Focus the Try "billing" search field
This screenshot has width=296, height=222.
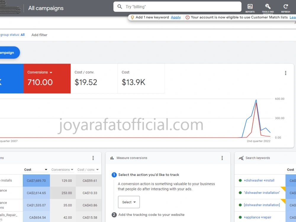pos(177,7)
